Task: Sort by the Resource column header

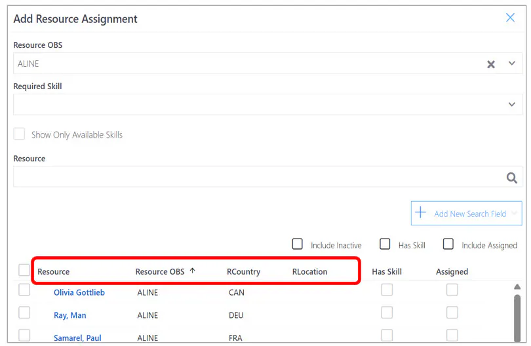Action: click(54, 271)
